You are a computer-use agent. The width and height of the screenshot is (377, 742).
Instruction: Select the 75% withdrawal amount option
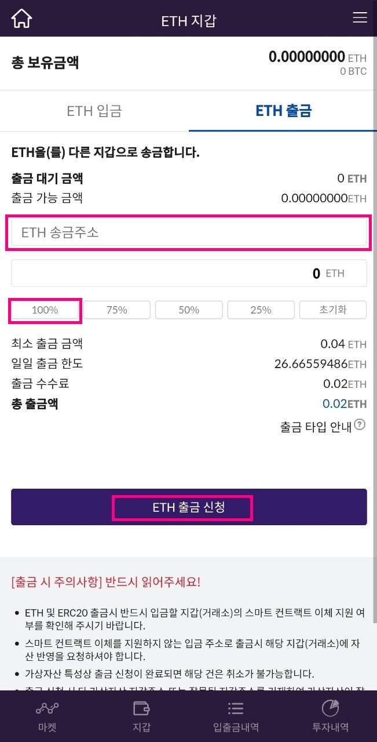116,310
